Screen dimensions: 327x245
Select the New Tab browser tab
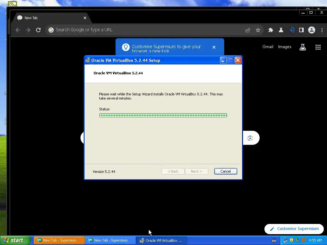click(52, 18)
